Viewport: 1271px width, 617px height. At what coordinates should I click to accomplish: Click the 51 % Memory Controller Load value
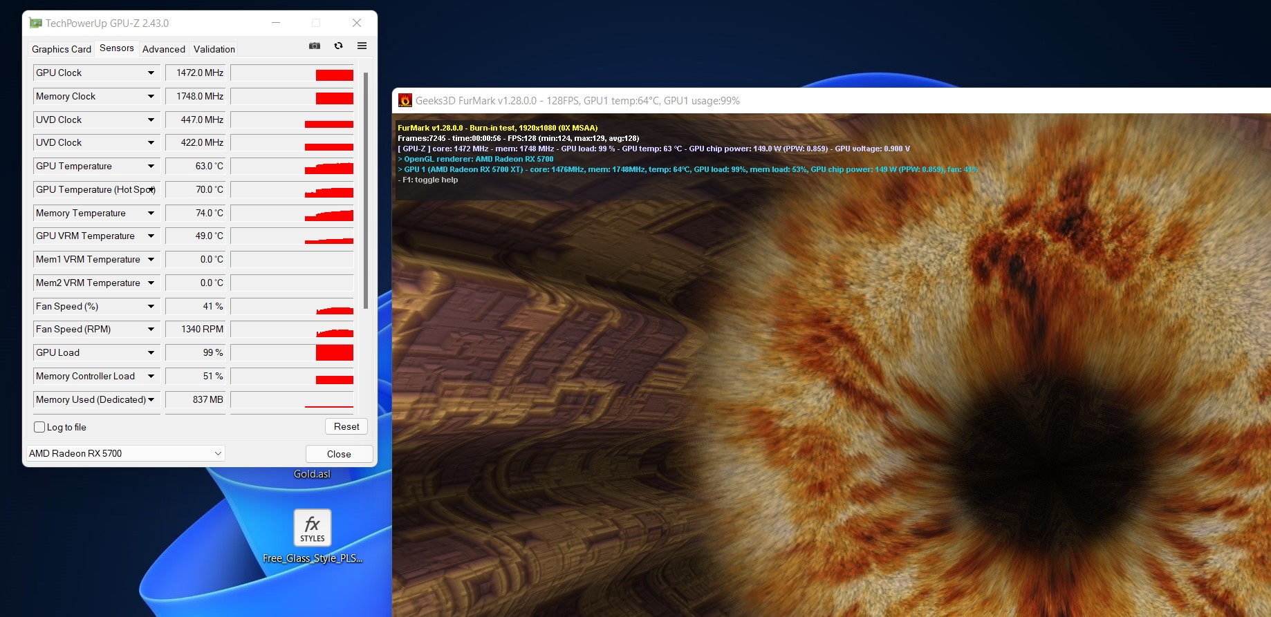(197, 377)
